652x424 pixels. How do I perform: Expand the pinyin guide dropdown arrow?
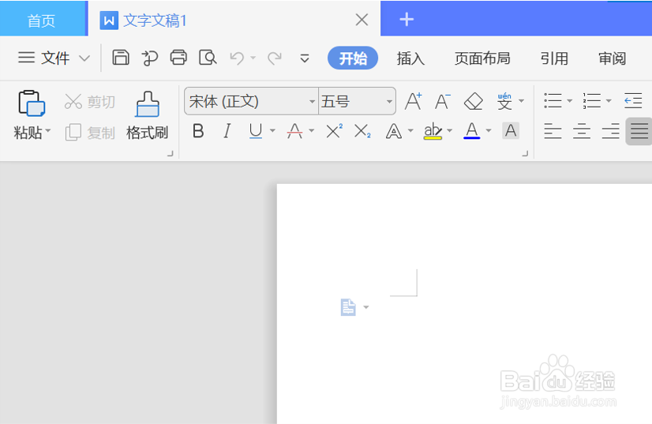coord(521,101)
